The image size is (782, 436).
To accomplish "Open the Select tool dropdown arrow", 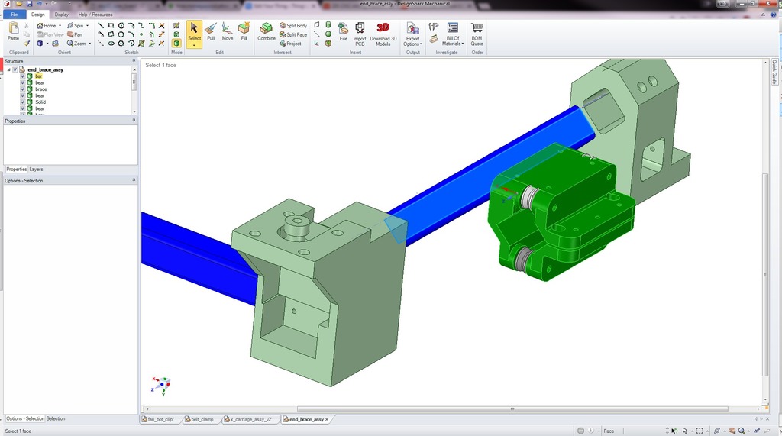I will coord(194,45).
